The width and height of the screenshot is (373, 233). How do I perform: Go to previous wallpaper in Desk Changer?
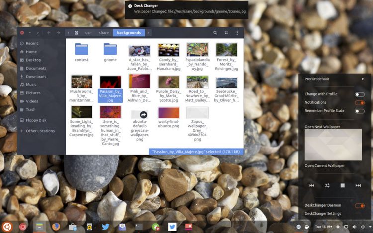coord(311,185)
